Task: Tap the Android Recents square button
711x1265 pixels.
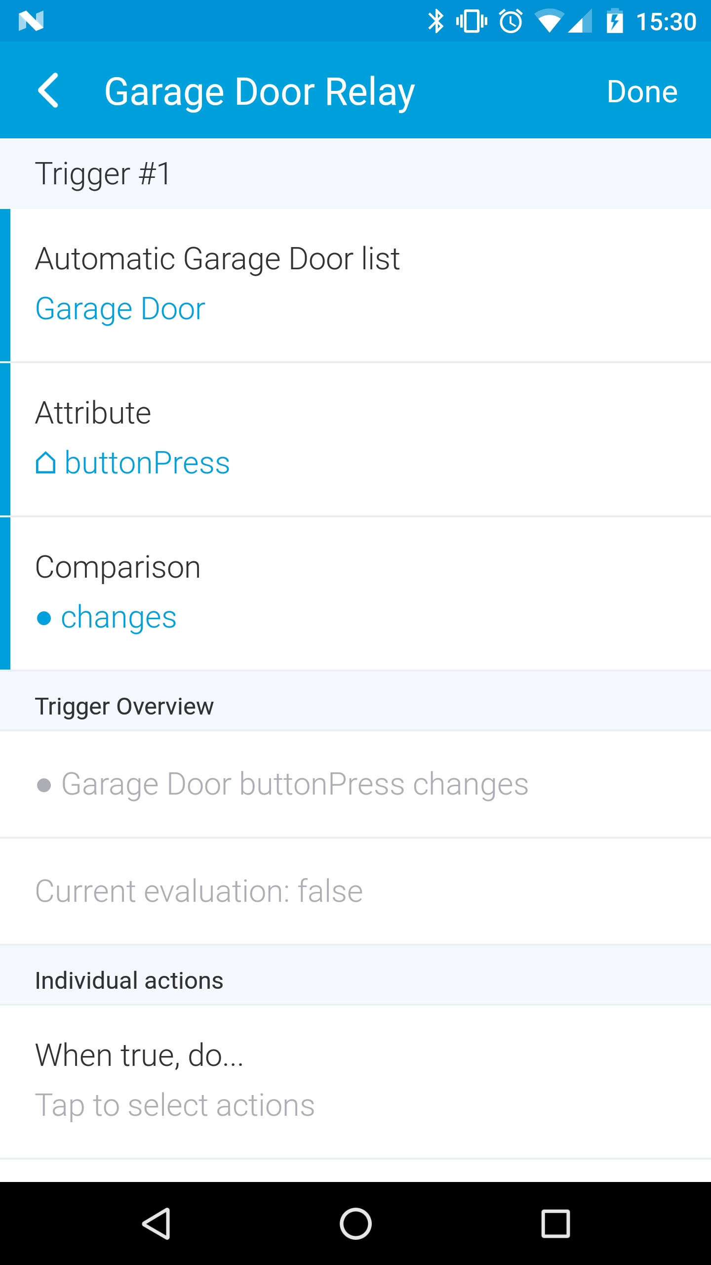Action: [x=555, y=1223]
